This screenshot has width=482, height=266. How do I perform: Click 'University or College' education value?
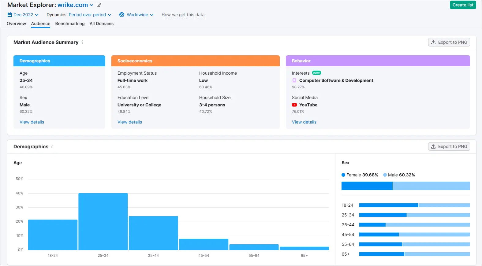click(139, 105)
